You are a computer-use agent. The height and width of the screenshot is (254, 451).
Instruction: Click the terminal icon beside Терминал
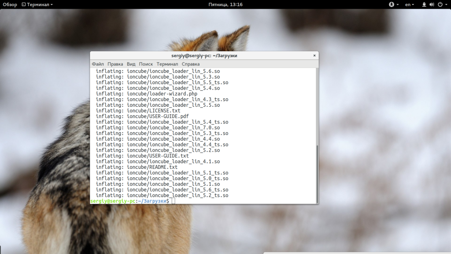pyautogui.click(x=24, y=4)
